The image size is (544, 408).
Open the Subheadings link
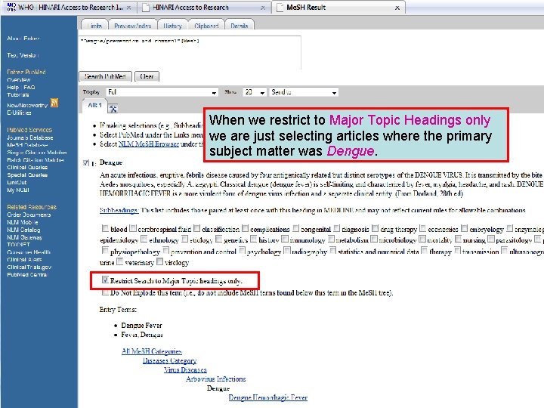[x=119, y=210]
